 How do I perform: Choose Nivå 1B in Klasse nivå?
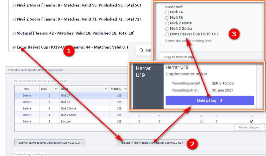[167, 18]
